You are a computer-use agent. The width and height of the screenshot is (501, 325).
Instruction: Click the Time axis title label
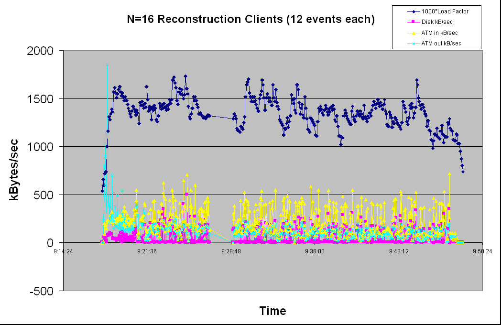click(x=273, y=311)
